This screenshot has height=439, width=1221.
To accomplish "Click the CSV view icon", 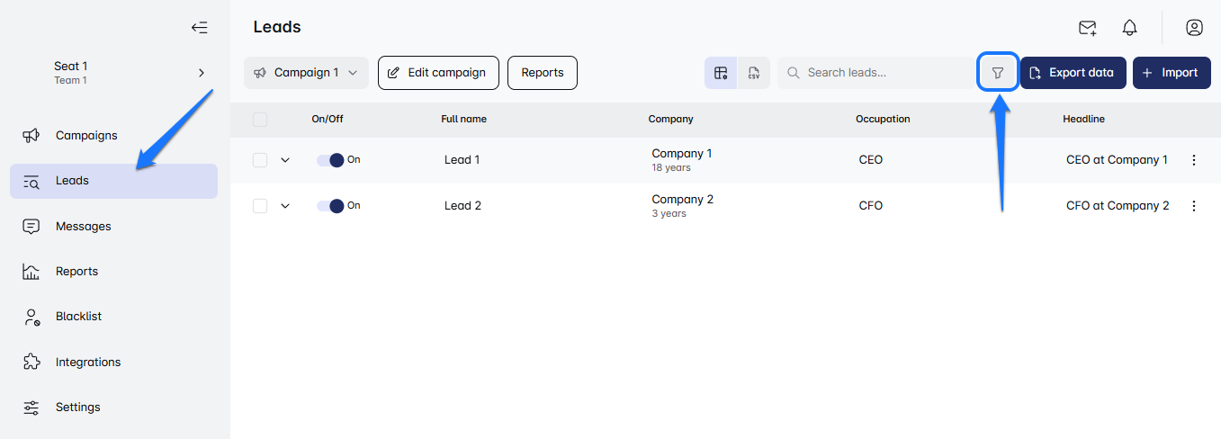I will tap(754, 73).
